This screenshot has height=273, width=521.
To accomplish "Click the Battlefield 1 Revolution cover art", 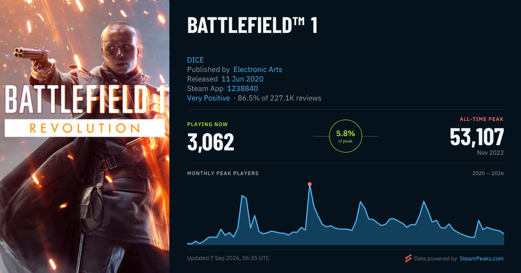I will coord(85,136).
